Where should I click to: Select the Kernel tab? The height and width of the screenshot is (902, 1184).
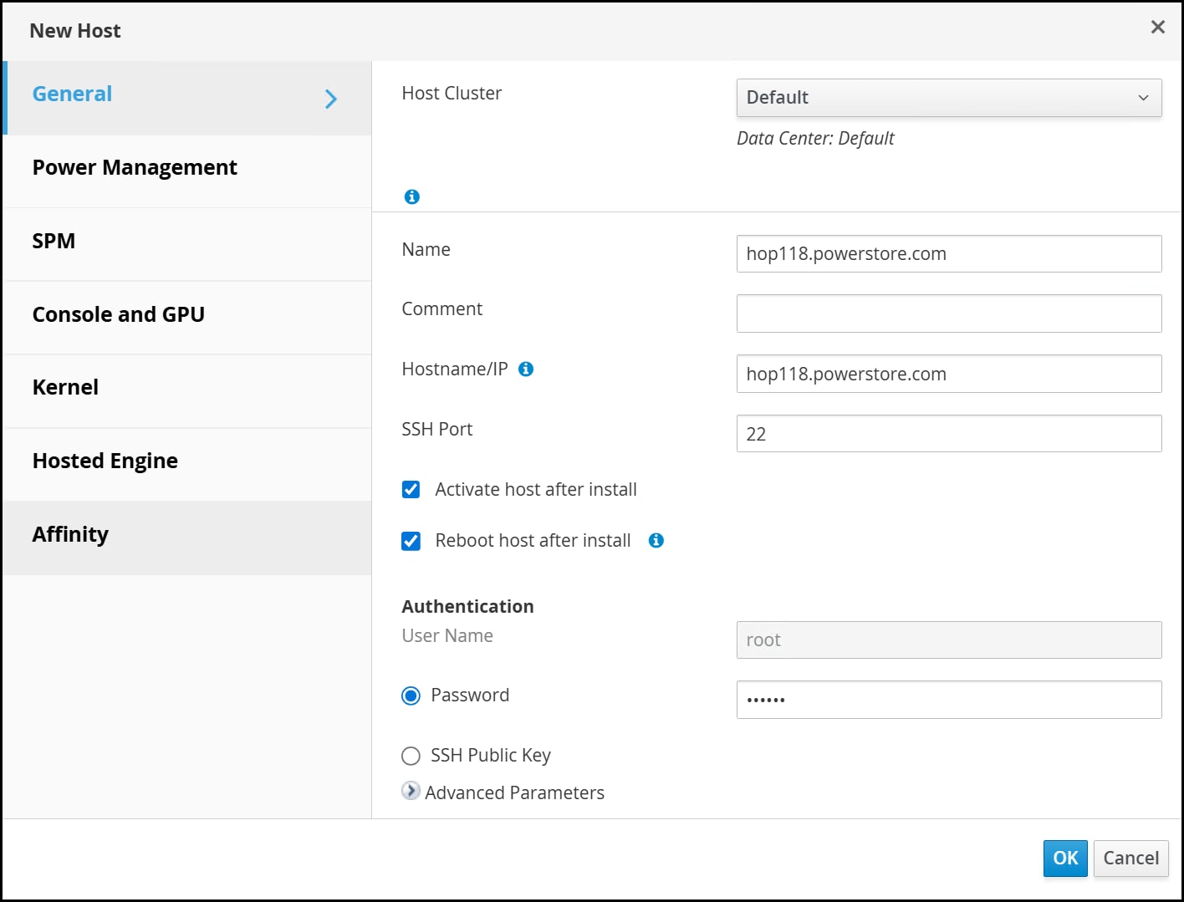pyautogui.click(x=187, y=391)
